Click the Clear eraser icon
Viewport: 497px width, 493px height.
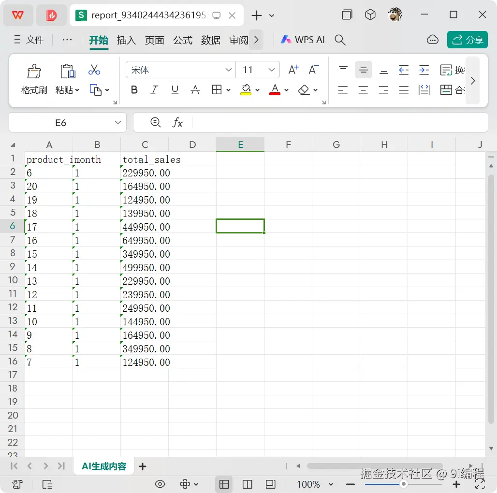point(304,90)
